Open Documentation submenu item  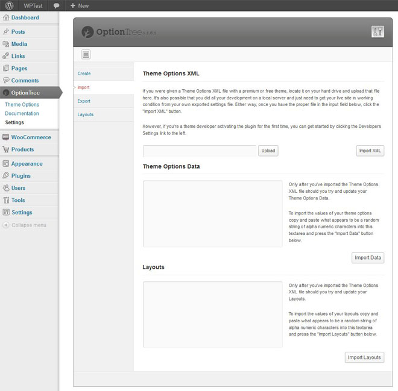click(22, 113)
